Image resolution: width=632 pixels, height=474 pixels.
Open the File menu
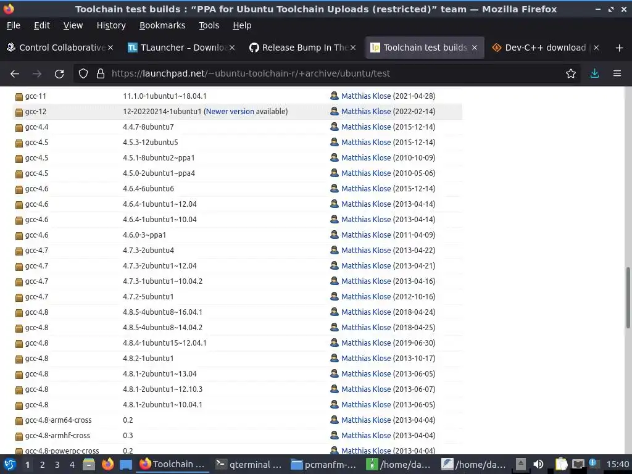pos(14,25)
